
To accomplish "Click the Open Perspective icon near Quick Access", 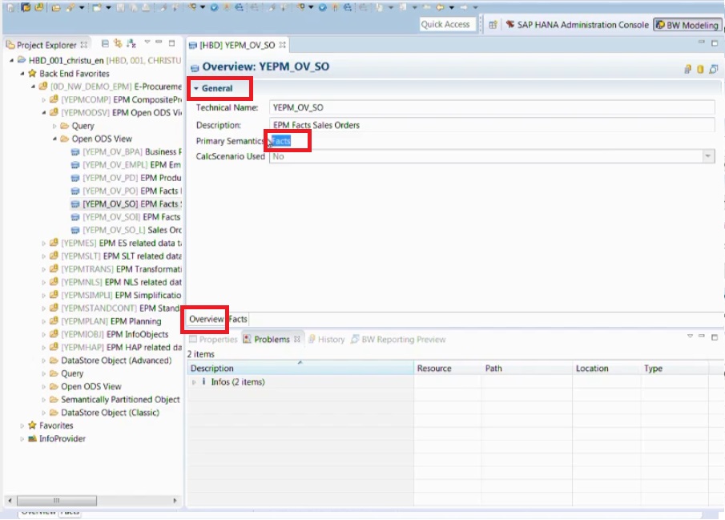I will click(x=493, y=25).
